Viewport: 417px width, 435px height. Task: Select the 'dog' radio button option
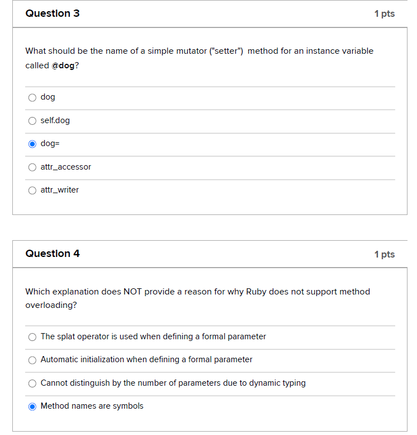[32, 97]
